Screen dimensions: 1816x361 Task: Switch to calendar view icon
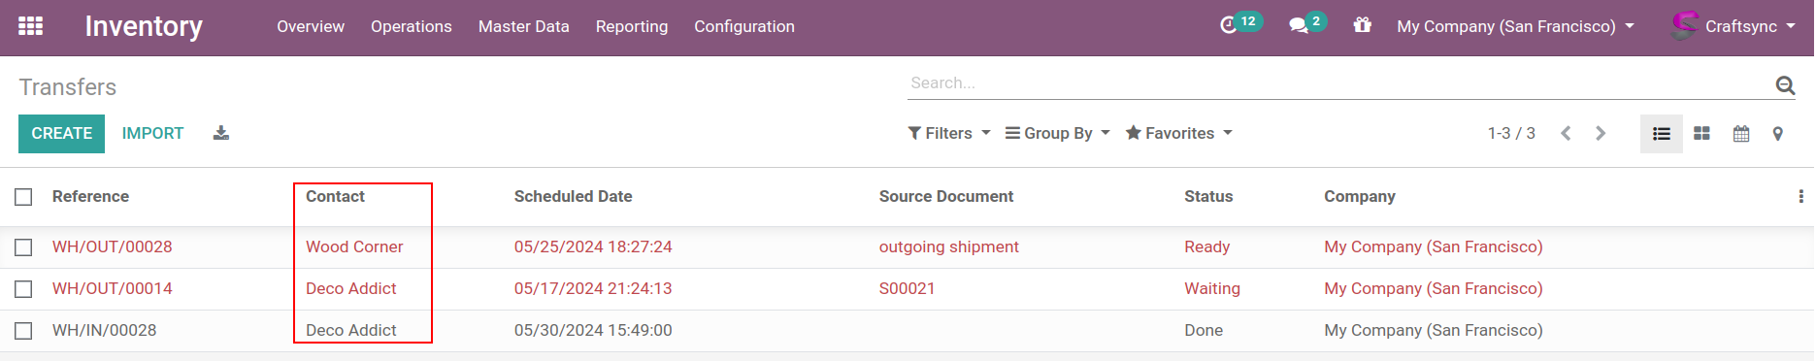1741,134
